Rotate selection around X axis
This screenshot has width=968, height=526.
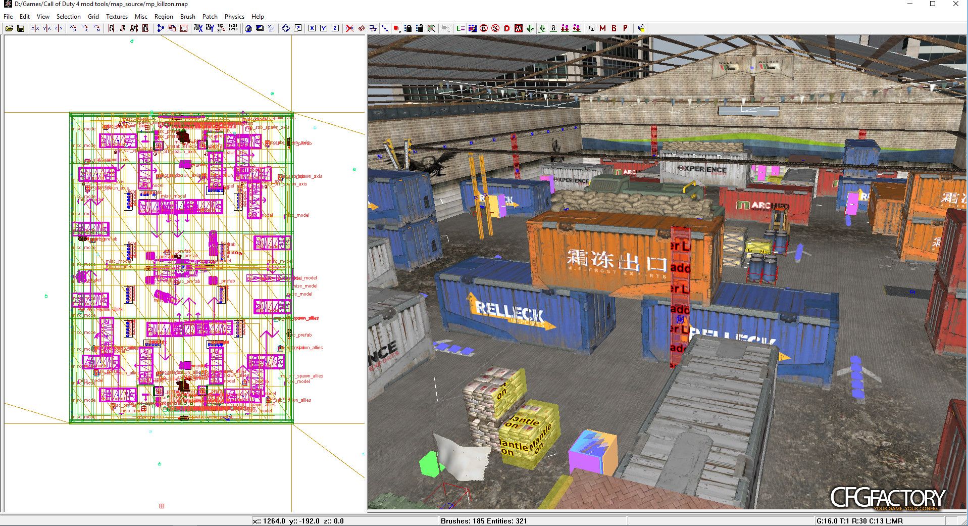pyautogui.click(x=73, y=28)
